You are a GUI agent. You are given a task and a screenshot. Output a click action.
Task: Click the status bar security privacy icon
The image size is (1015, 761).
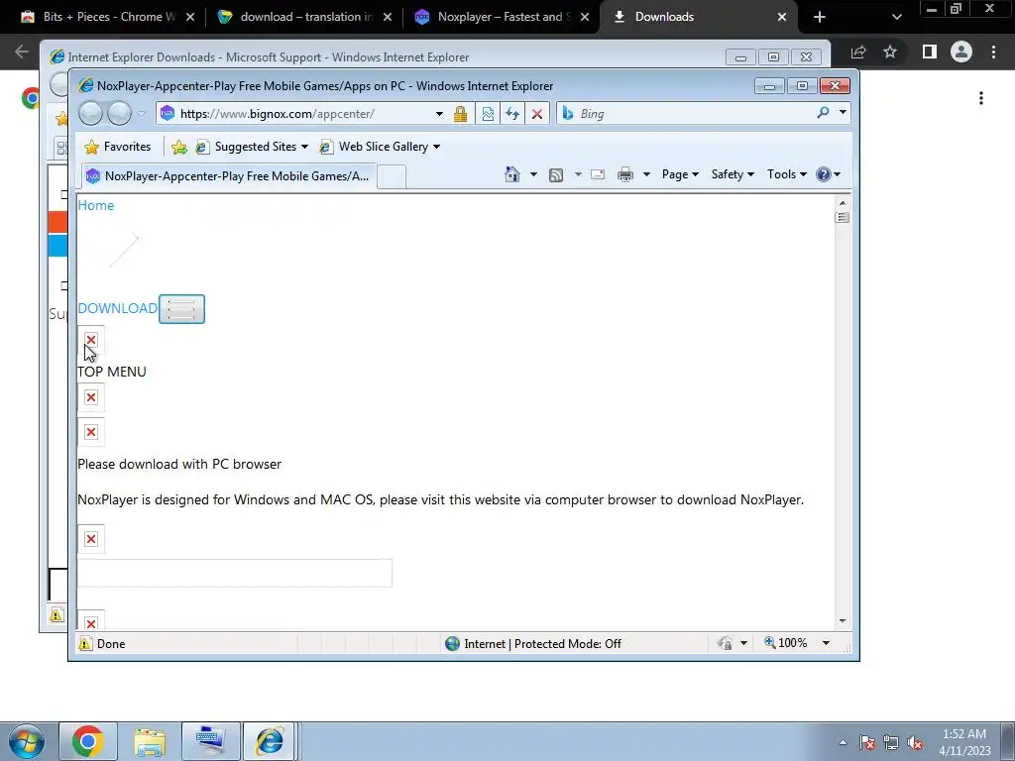click(725, 643)
